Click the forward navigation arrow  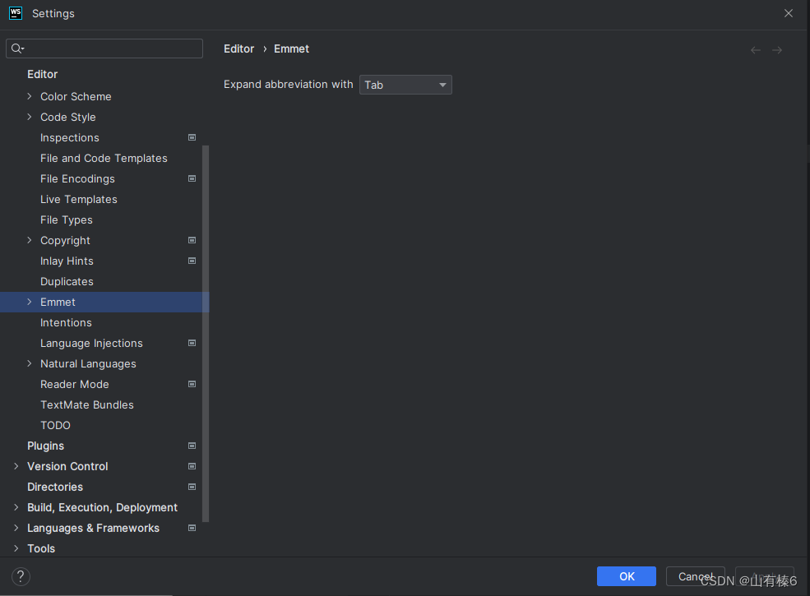coord(777,49)
